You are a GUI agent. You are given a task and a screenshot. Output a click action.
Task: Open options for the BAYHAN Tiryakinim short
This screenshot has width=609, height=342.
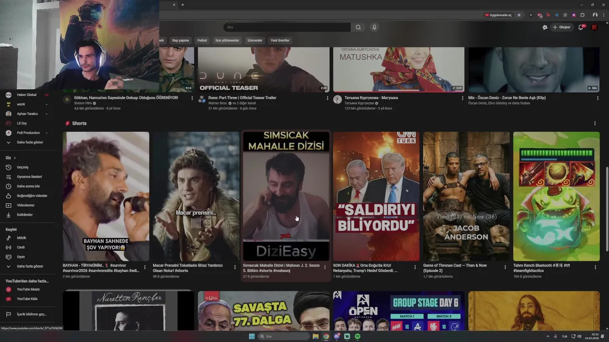145,267
